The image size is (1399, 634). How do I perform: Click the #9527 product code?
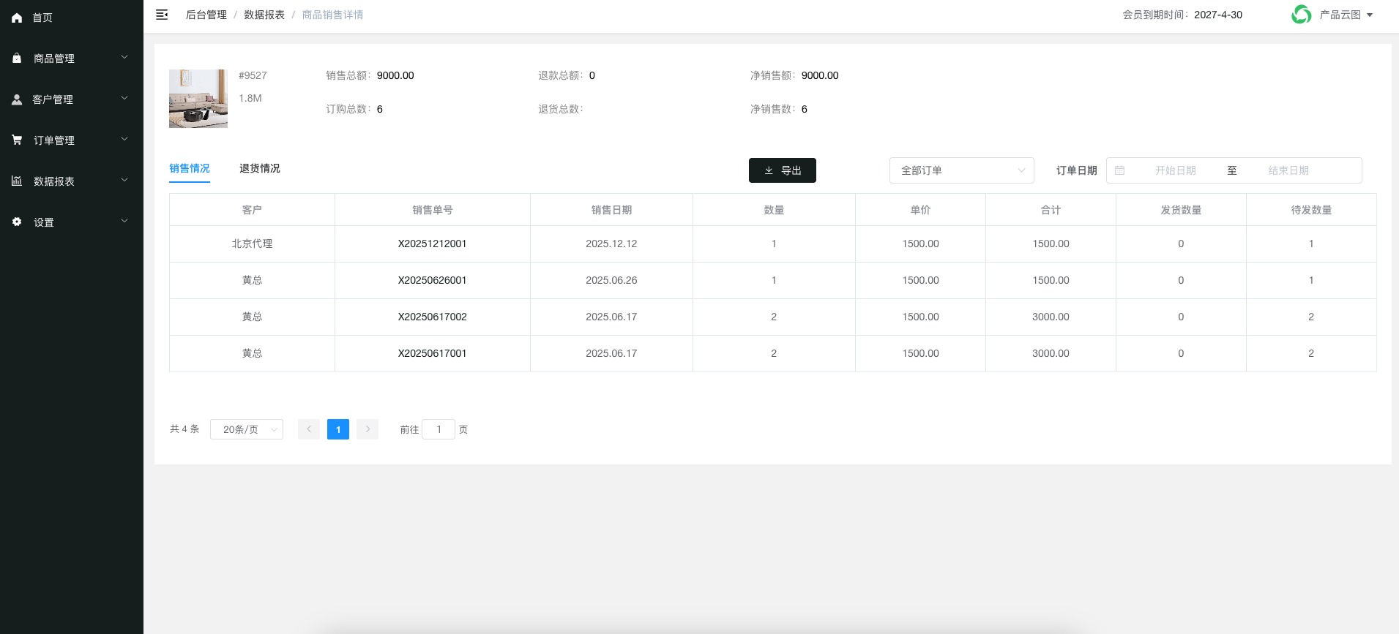(253, 75)
